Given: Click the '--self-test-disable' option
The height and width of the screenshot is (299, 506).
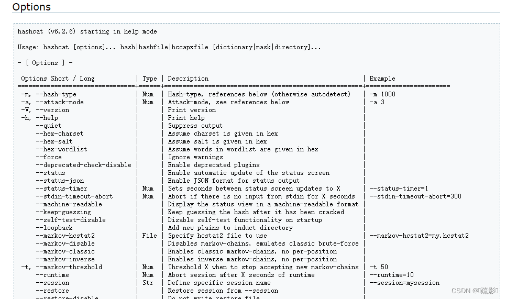Looking at the screenshot, I should (x=71, y=220).
